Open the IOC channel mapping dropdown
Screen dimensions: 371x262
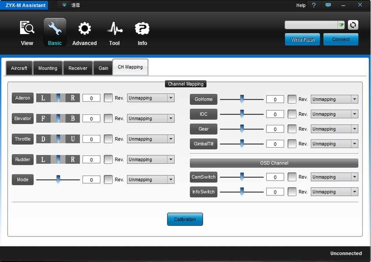[355, 114]
